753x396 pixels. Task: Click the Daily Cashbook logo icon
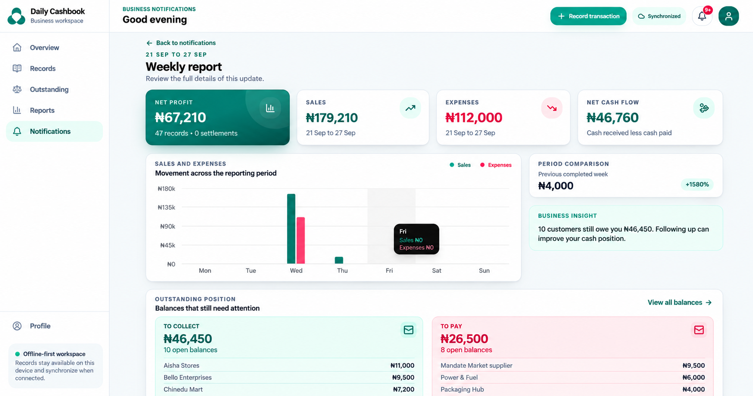coord(17,16)
